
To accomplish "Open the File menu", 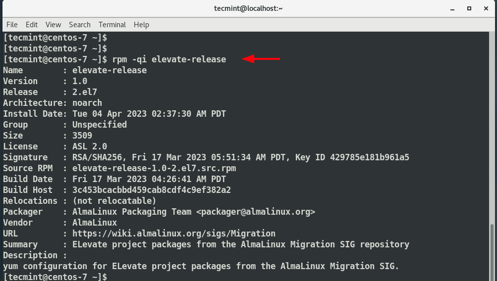I will click(x=12, y=25).
